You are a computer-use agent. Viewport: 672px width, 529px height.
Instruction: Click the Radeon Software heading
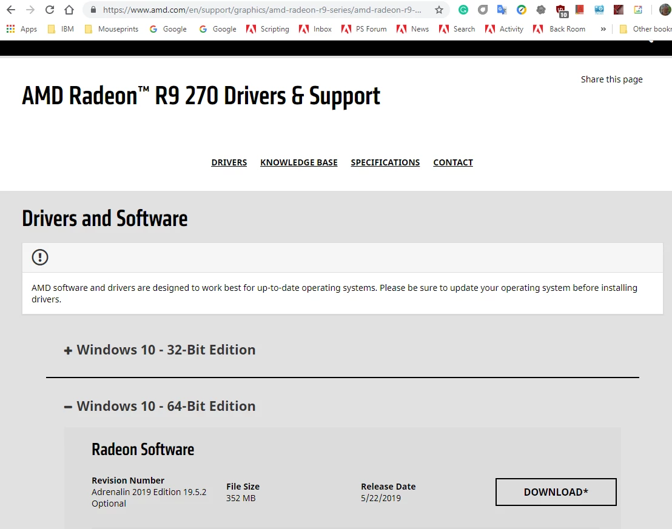tap(143, 450)
